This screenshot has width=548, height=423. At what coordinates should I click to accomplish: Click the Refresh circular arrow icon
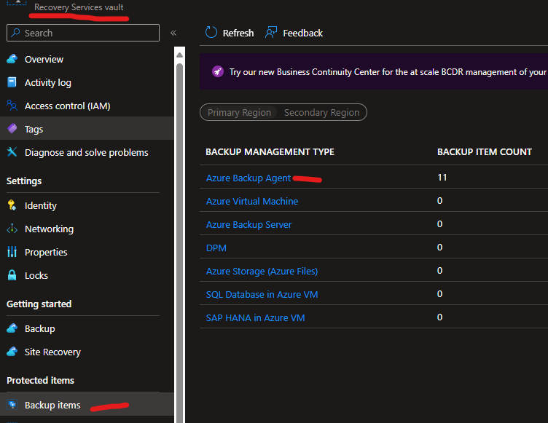click(x=211, y=33)
